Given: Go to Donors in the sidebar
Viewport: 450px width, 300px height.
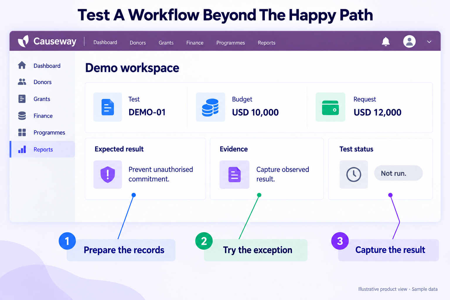Looking at the screenshot, I should [42, 82].
